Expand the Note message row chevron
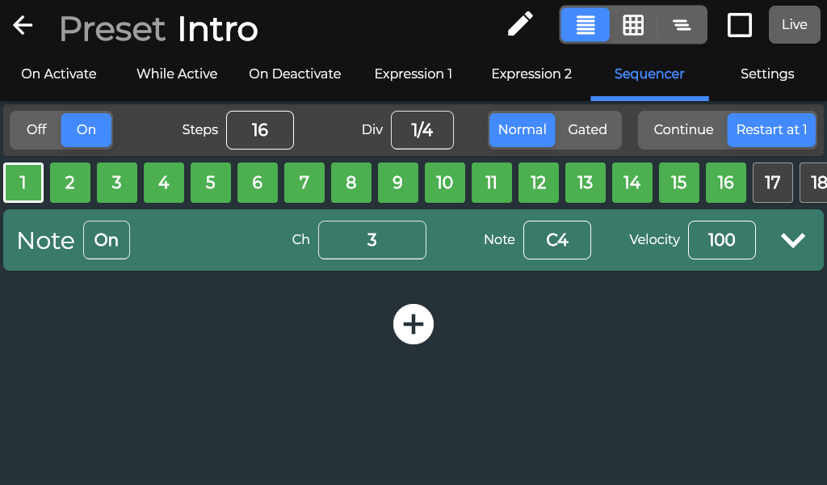This screenshot has height=485, width=827. pyautogui.click(x=793, y=240)
